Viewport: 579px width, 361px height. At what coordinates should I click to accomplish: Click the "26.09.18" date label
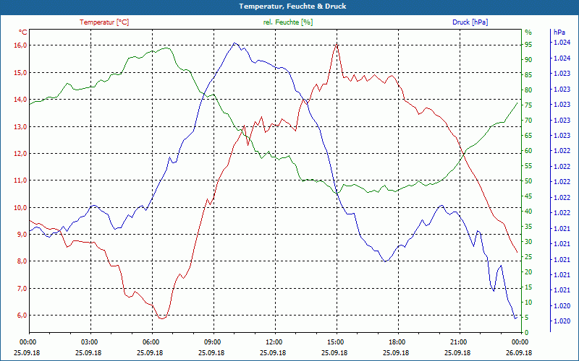pos(519,352)
